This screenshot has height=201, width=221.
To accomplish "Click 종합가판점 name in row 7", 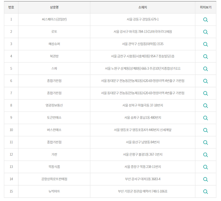I will pyautogui.click(x=54, y=93).
